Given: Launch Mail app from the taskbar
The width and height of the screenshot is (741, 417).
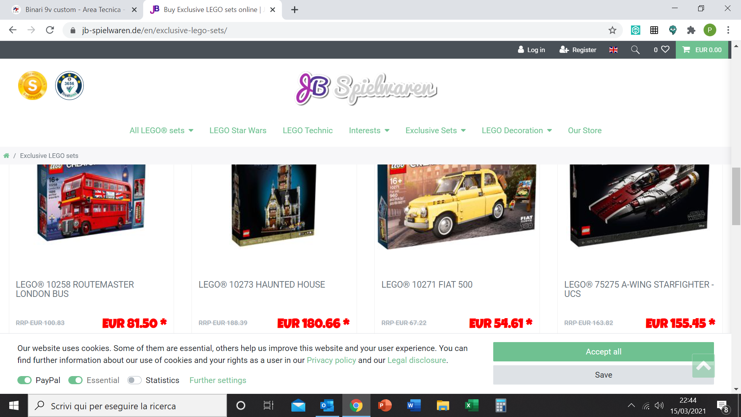Looking at the screenshot, I should point(298,405).
